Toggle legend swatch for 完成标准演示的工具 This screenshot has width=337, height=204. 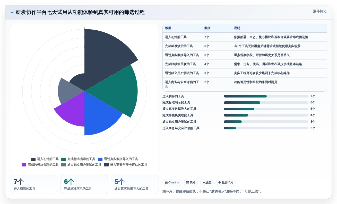[64, 159]
